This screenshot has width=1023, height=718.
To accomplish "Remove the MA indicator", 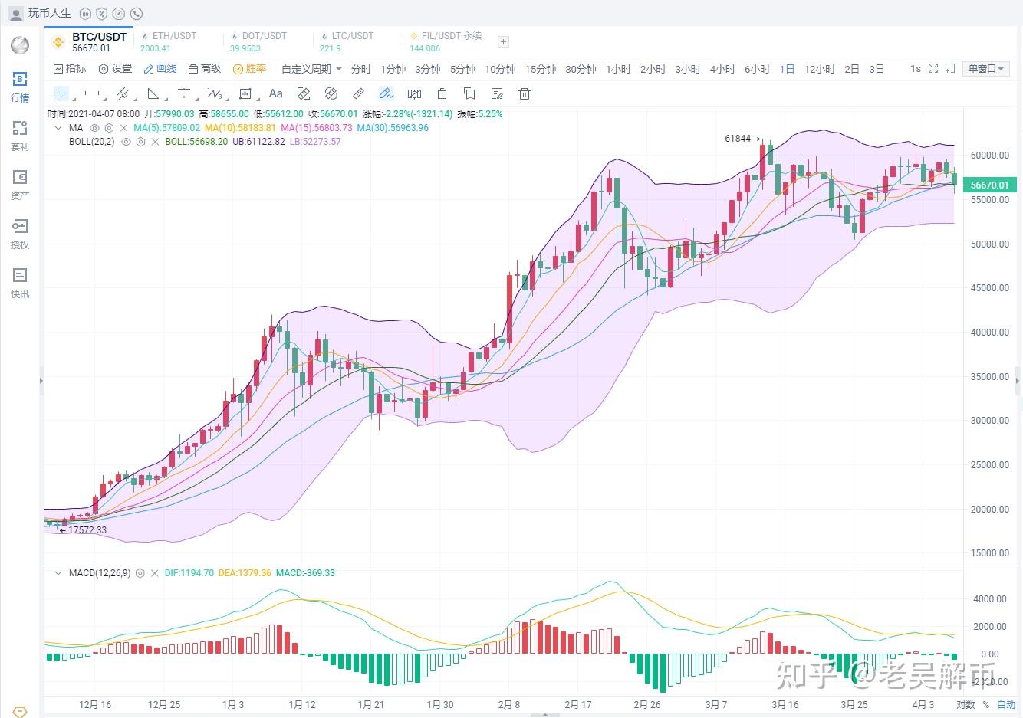I will click(124, 128).
